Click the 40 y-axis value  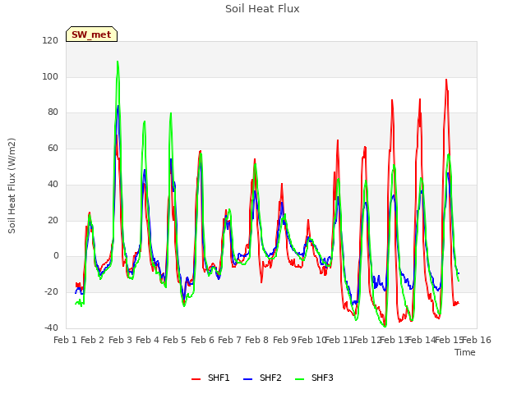click(x=53, y=184)
